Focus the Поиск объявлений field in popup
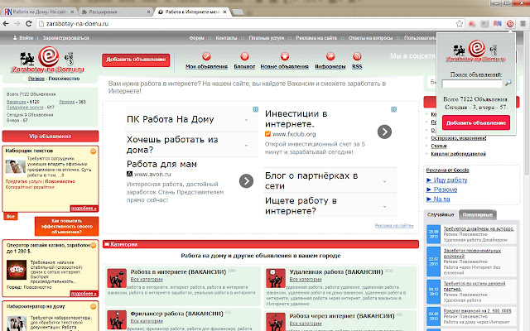The width and height of the screenshot is (530, 331). 472,84
